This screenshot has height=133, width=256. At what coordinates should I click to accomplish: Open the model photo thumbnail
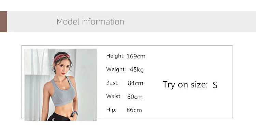point(60,85)
